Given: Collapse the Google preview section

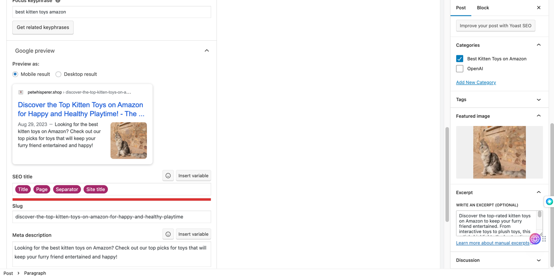Looking at the screenshot, I should click(x=206, y=51).
